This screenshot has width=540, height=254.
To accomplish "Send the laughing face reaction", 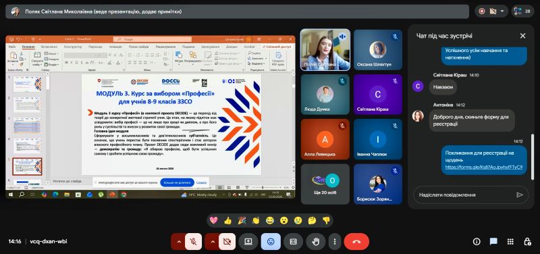I will [x=270, y=221].
